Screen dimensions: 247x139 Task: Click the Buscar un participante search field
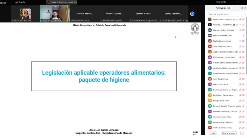pyautogui.click(x=227, y=14)
